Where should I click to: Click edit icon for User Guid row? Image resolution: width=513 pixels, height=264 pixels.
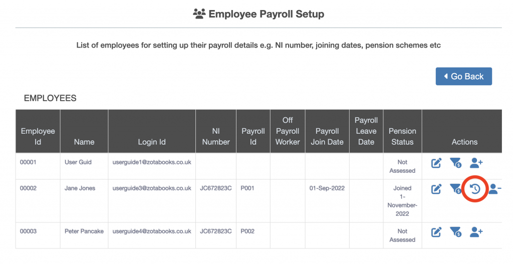(x=436, y=163)
